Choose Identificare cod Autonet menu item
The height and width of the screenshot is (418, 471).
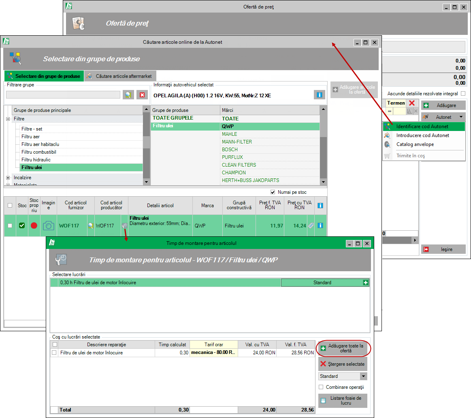tap(424, 126)
